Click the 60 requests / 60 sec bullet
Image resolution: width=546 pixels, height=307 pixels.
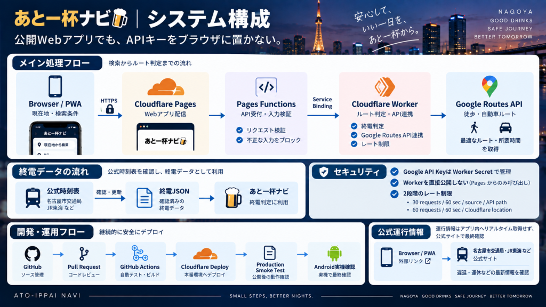pyautogui.click(x=459, y=210)
